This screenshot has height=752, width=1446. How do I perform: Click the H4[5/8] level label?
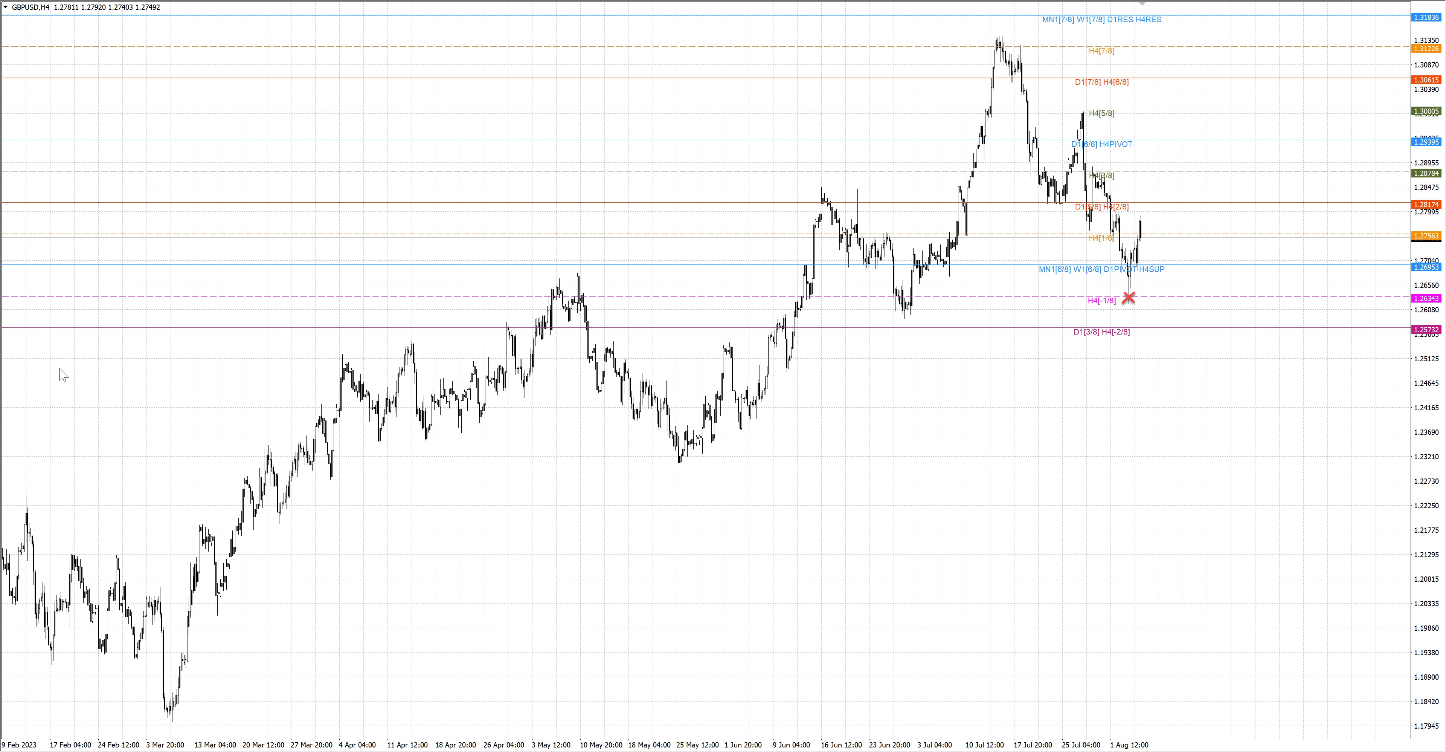1101,113
